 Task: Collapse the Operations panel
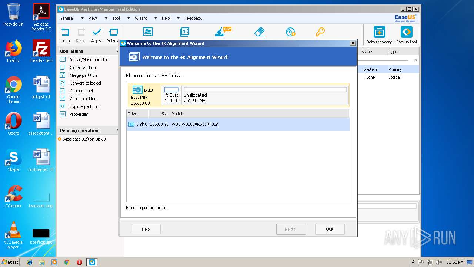click(x=118, y=51)
